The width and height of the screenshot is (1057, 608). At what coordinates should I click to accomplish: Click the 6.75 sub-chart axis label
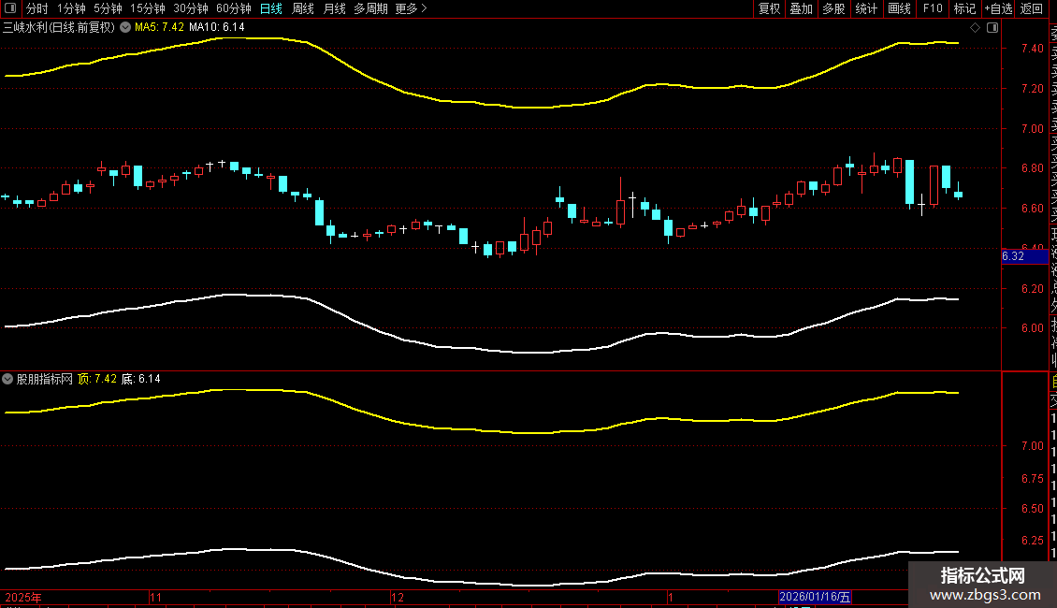(x=1032, y=478)
